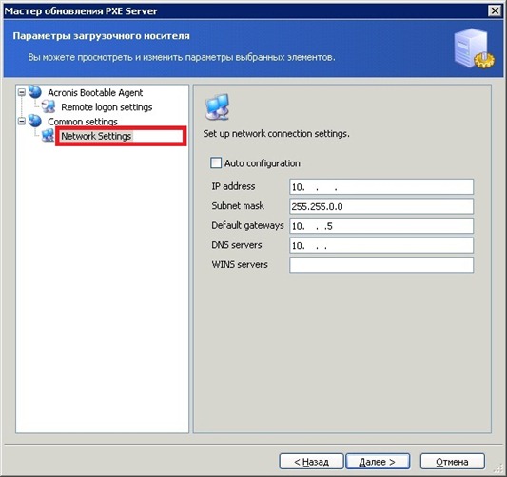507x477 pixels.
Task: Collapse the Common settings node
Action: pos(22,122)
